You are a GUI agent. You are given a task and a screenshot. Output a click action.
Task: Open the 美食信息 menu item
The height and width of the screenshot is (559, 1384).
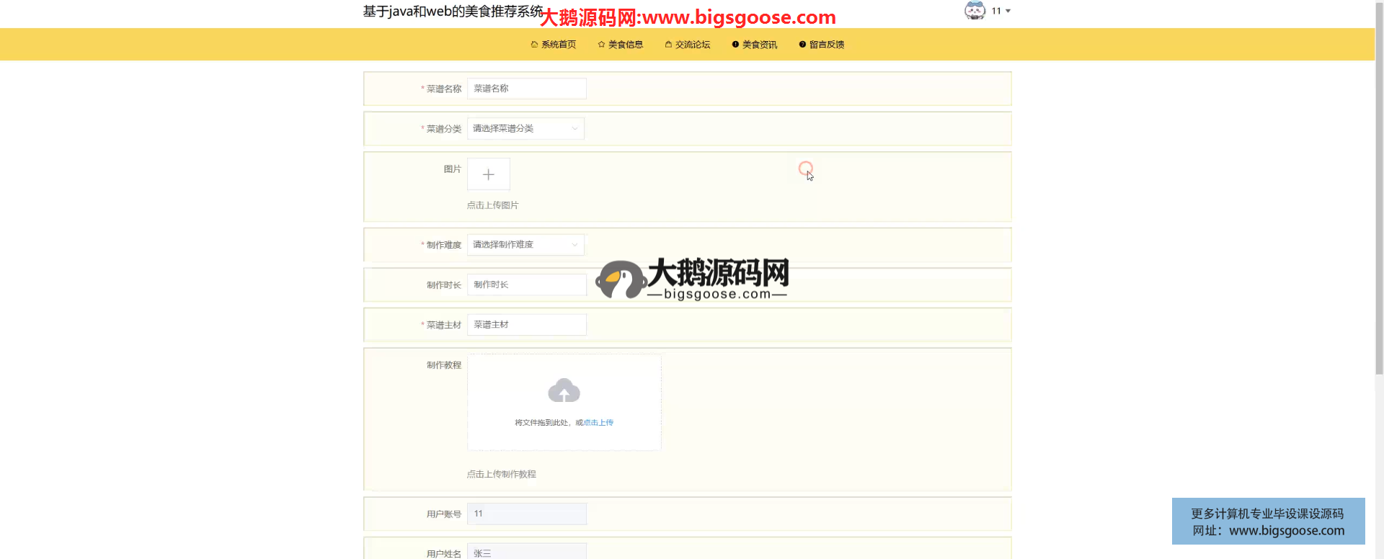pyautogui.click(x=625, y=45)
